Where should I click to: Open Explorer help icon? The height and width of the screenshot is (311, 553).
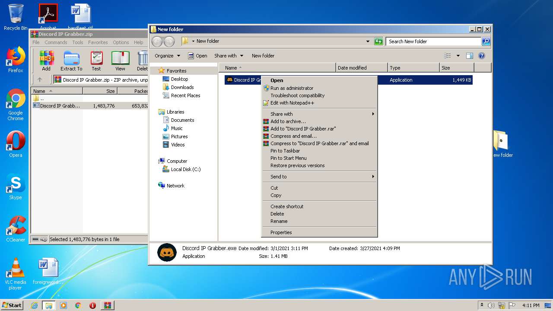click(482, 56)
